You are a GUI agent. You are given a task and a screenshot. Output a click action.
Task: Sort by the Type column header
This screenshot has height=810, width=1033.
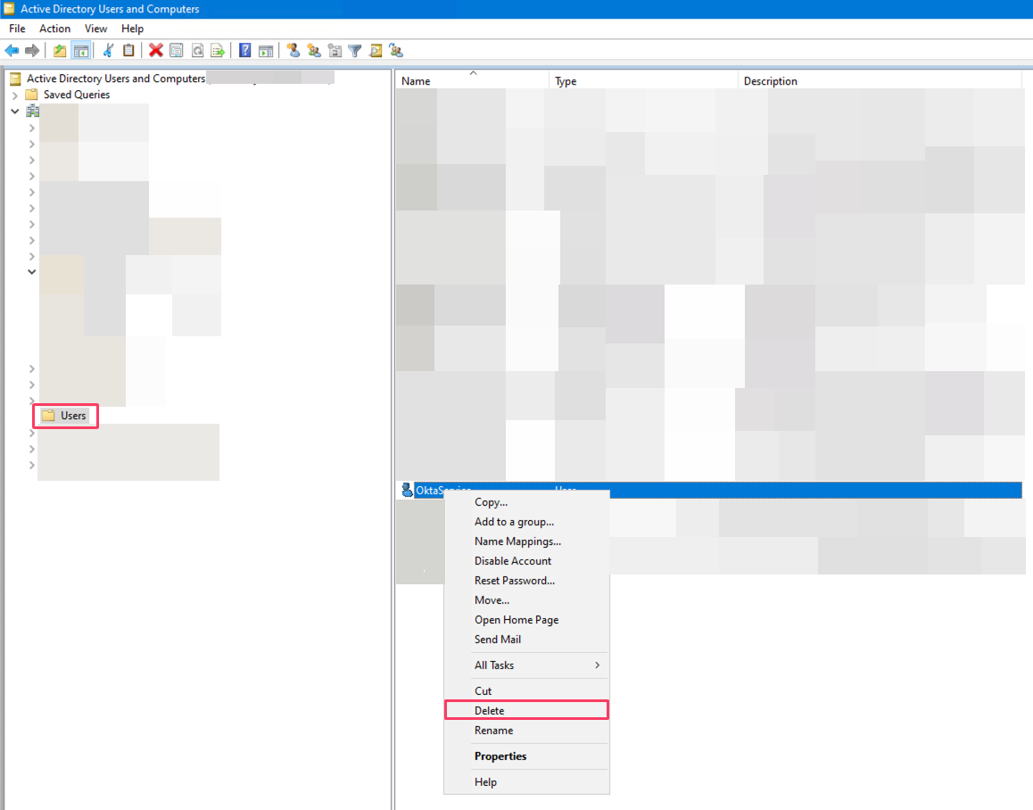644,81
